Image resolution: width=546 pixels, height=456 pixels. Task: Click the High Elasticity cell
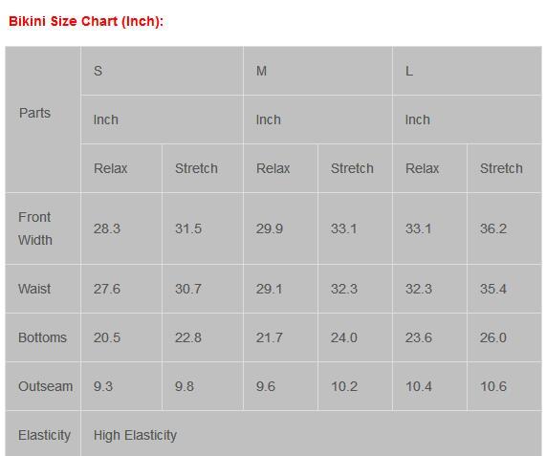[135, 435]
